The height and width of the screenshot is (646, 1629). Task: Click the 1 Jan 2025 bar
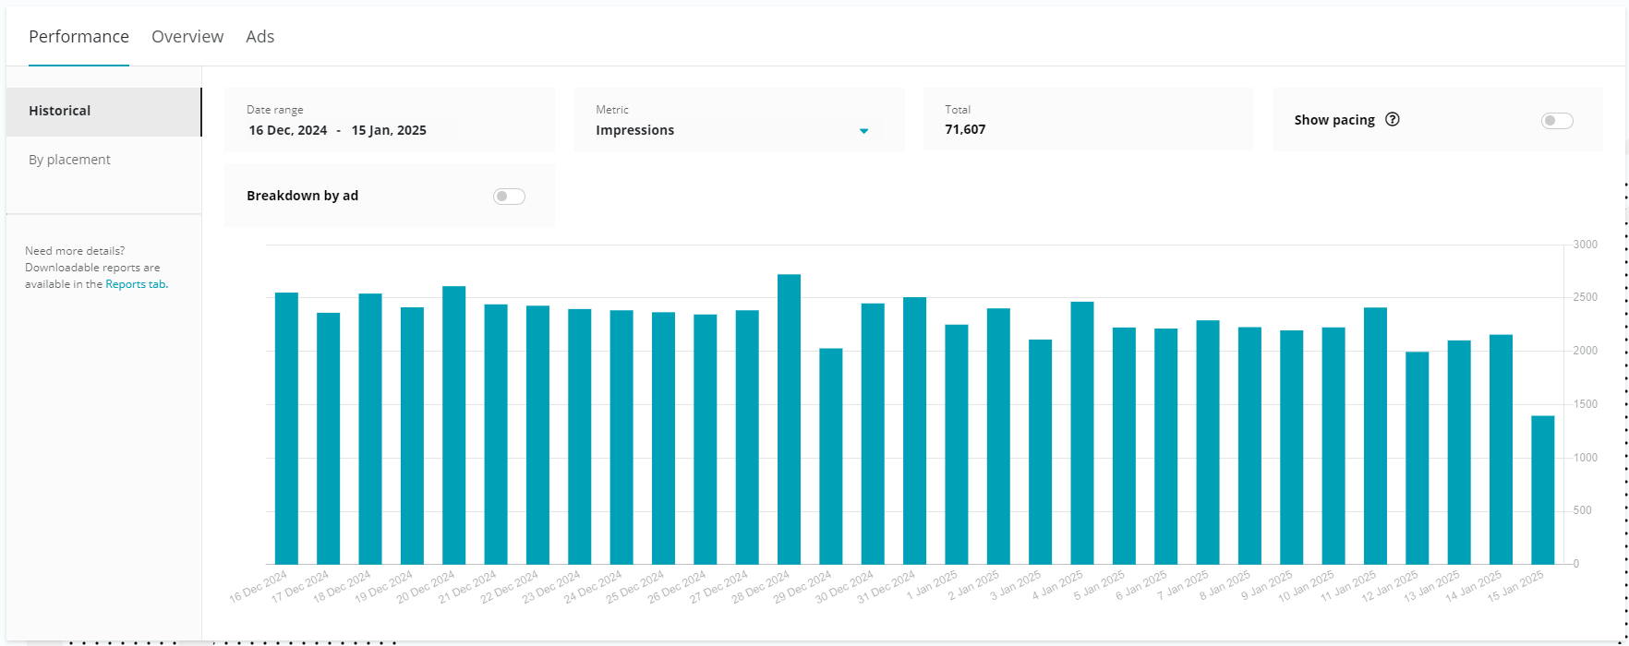(957, 445)
